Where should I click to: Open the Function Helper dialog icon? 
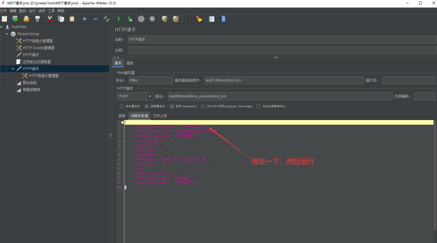click(x=212, y=19)
